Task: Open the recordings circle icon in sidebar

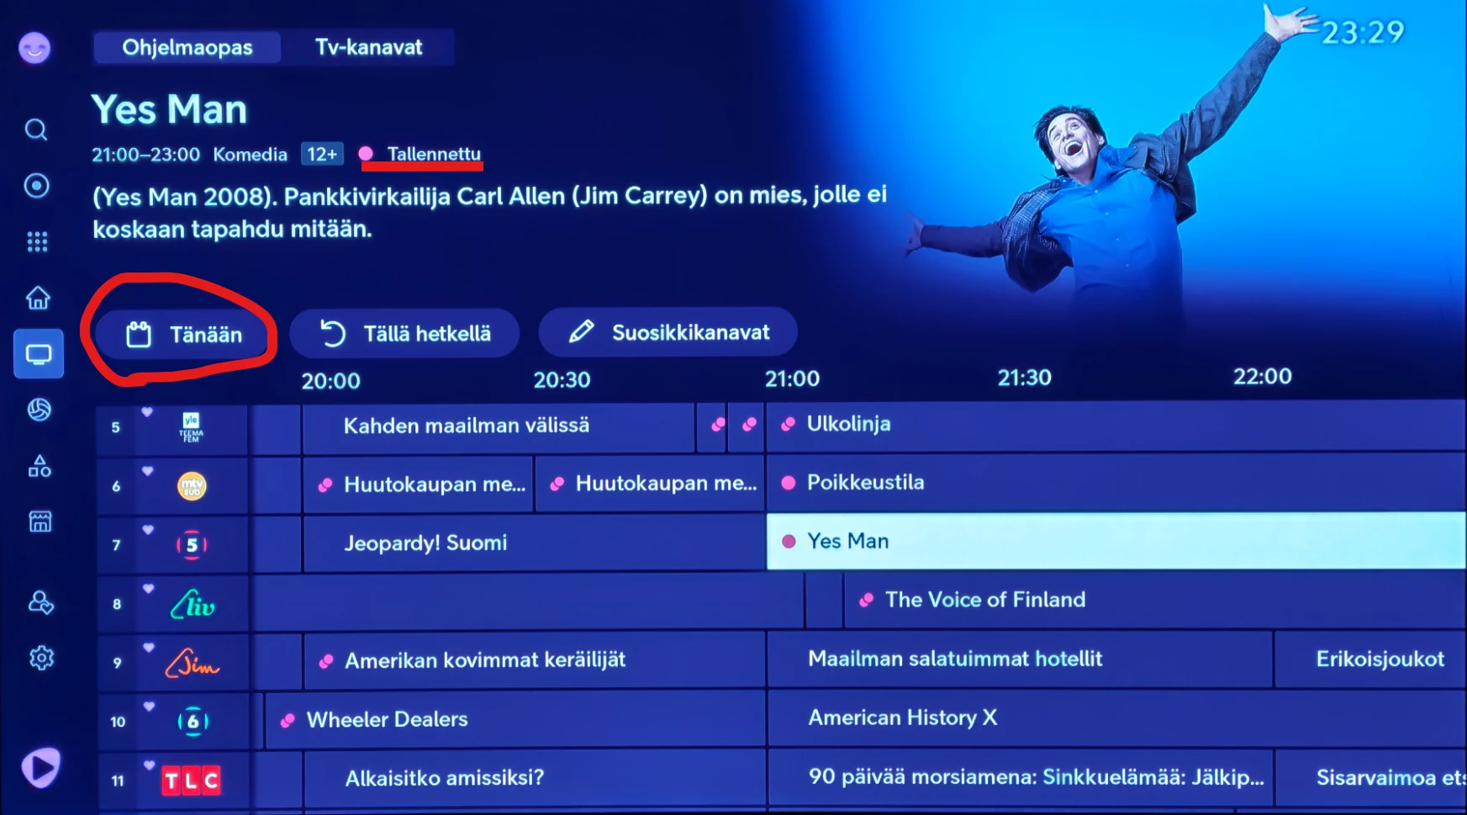Action: point(36,186)
